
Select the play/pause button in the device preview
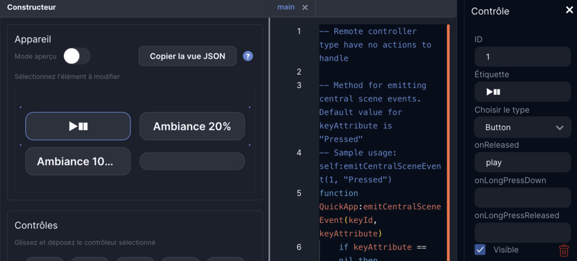pos(78,126)
